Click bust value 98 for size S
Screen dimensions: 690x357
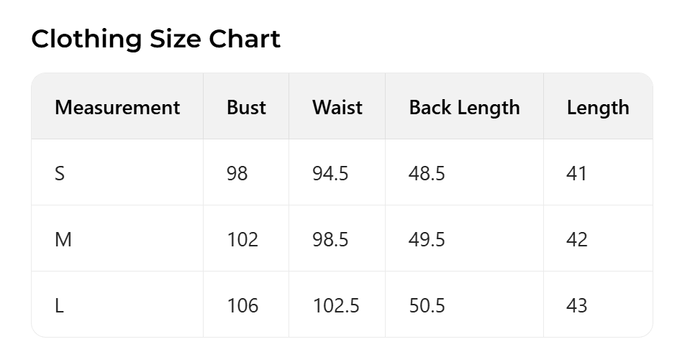tap(237, 174)
